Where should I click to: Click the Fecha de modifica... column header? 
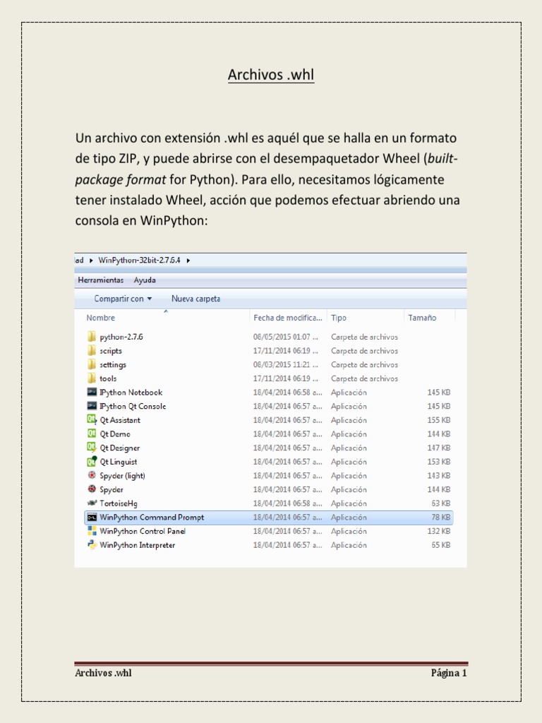[x=288, y=318]
